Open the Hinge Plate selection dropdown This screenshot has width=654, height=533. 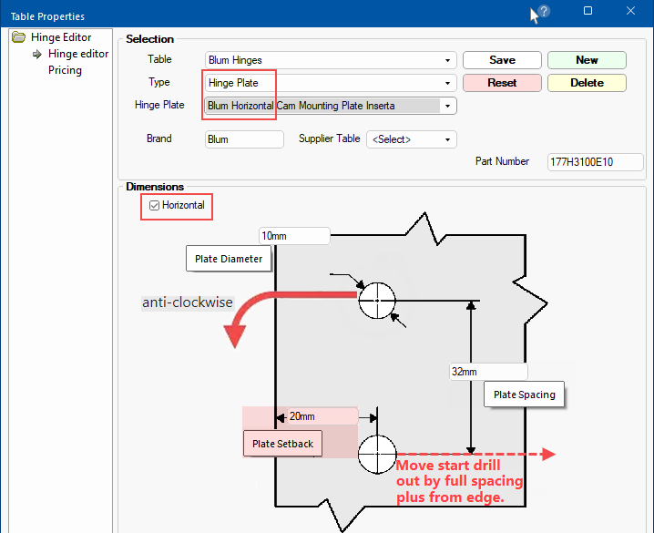447,106
